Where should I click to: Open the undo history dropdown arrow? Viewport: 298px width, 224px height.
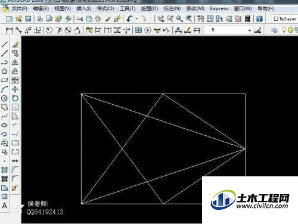(x=136, y=19)
